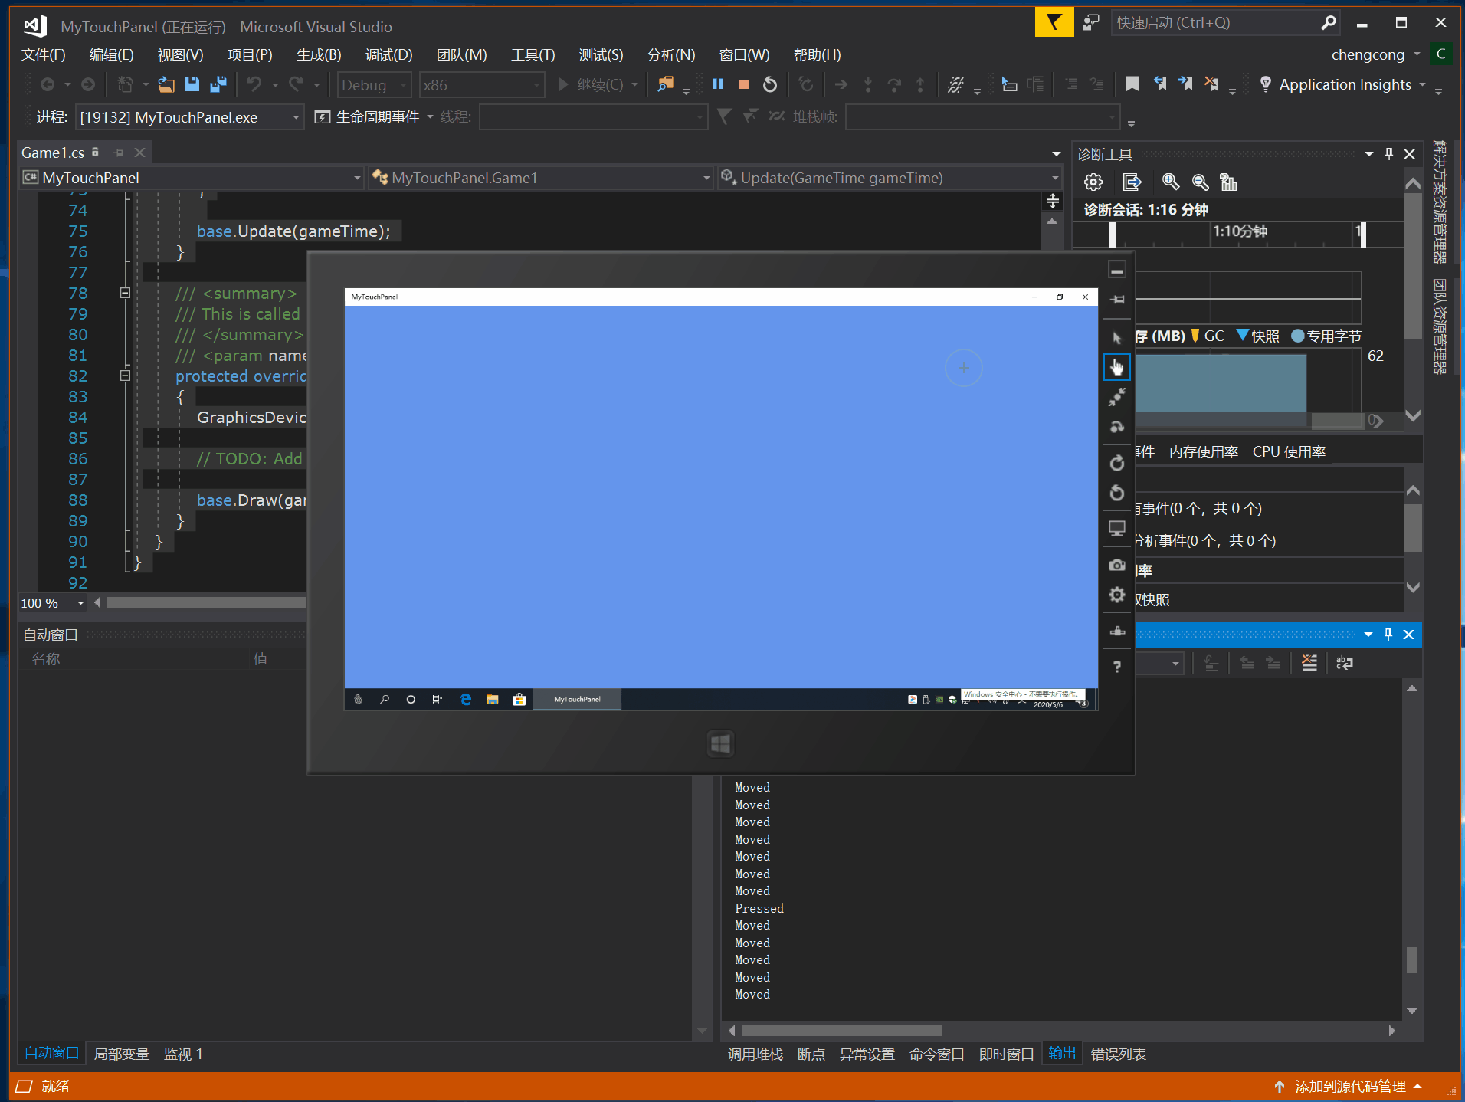Collapse the summary comment block at line 78
The width and height of the screenshot is (1465, 1102).
(125, 293)
